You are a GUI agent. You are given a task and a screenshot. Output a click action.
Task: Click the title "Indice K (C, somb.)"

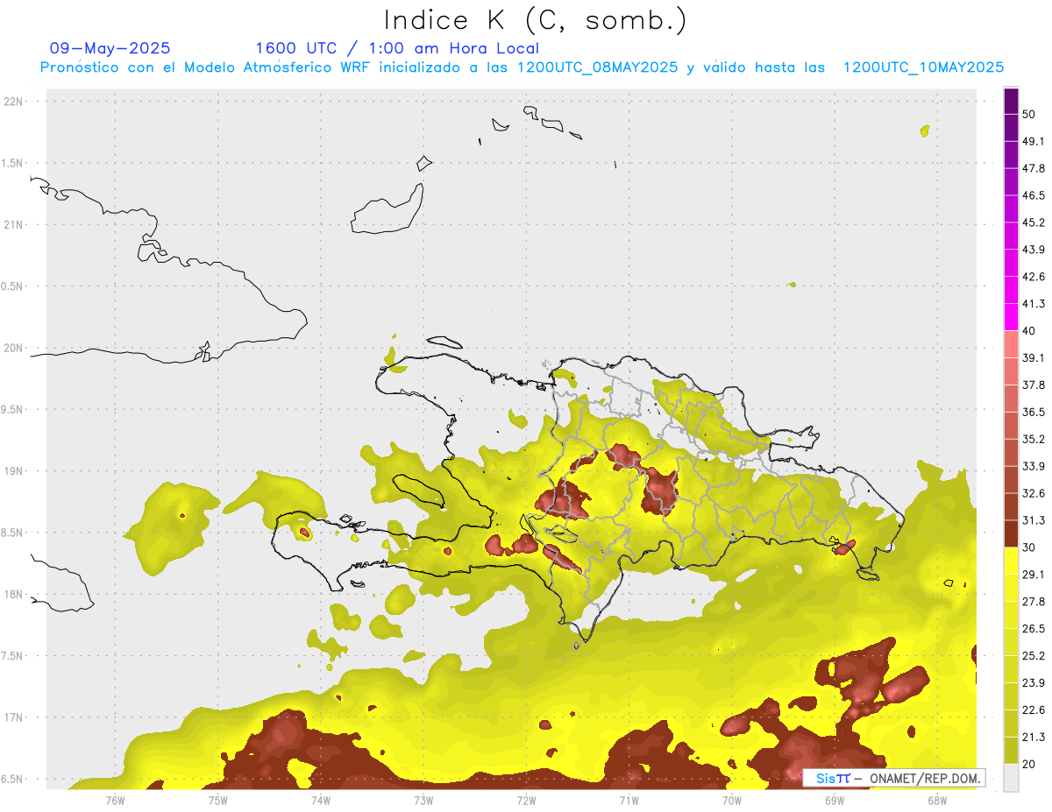(536, 20)
